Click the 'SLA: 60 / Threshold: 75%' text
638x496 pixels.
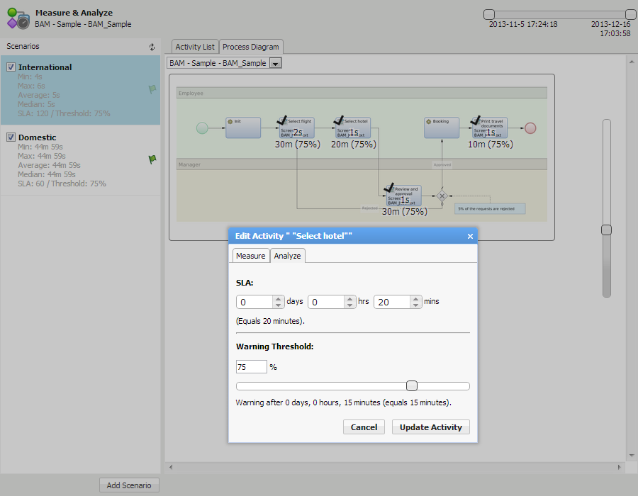[62, 184]
